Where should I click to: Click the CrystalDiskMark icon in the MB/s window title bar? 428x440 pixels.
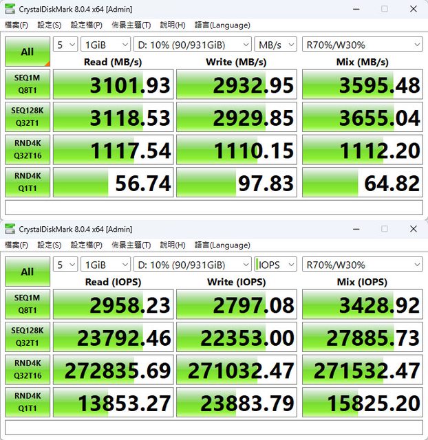[x=10, y=9]
